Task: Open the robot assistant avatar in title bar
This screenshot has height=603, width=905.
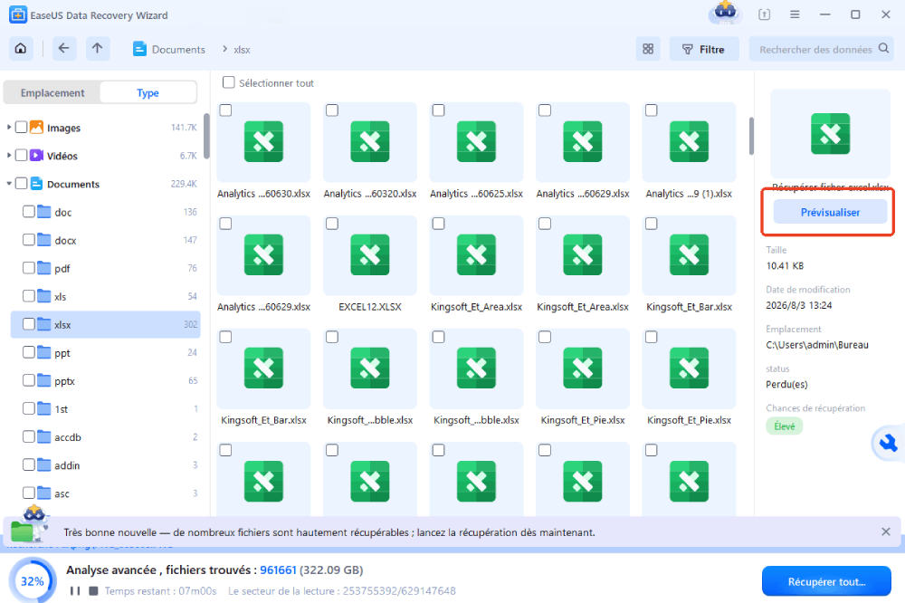Action: tap(725, 12)
